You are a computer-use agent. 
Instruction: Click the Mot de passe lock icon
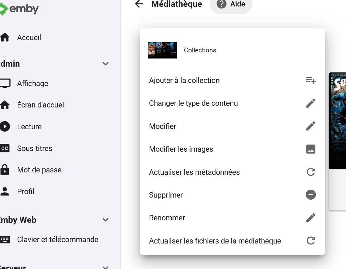(x=5, y=170)
